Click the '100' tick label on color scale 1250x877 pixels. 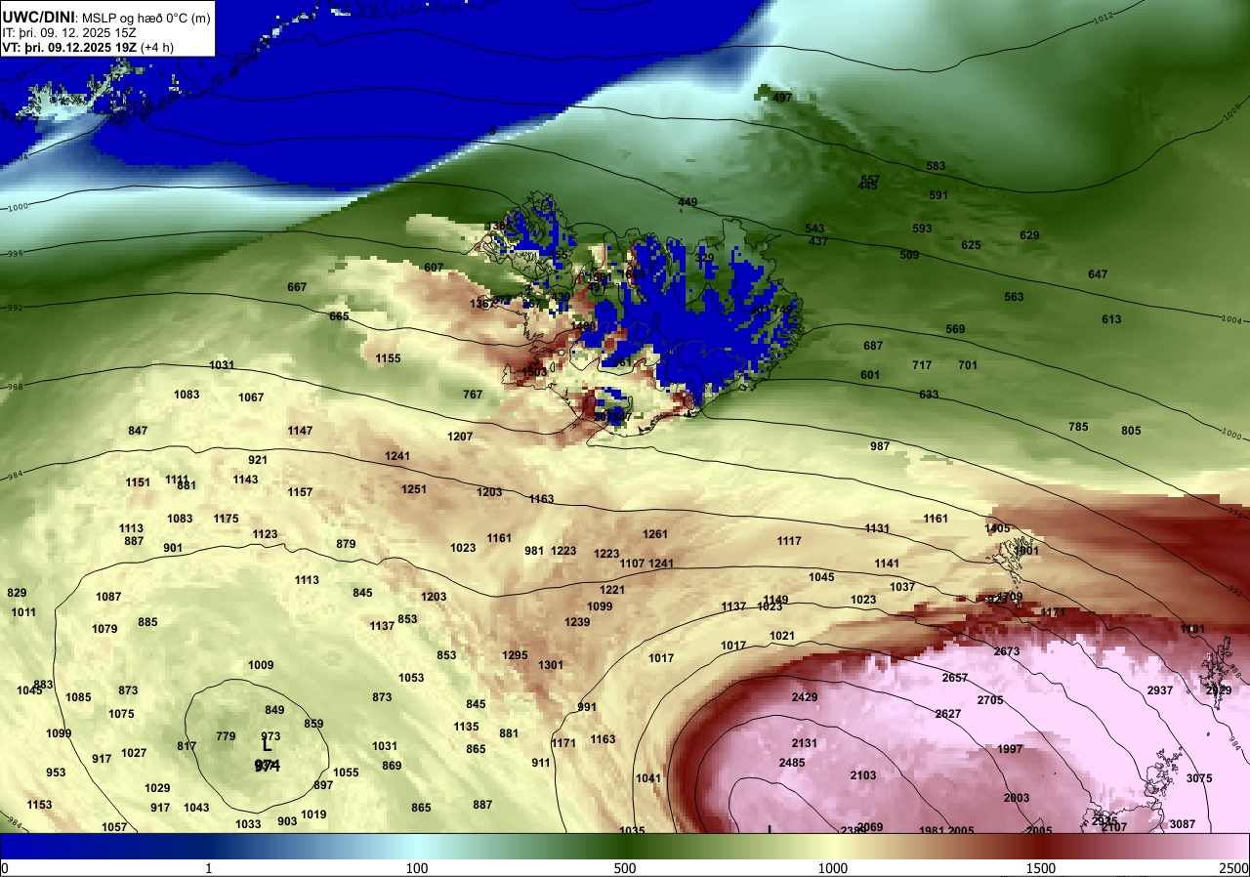pyautogui.click(x=417, y=868)
